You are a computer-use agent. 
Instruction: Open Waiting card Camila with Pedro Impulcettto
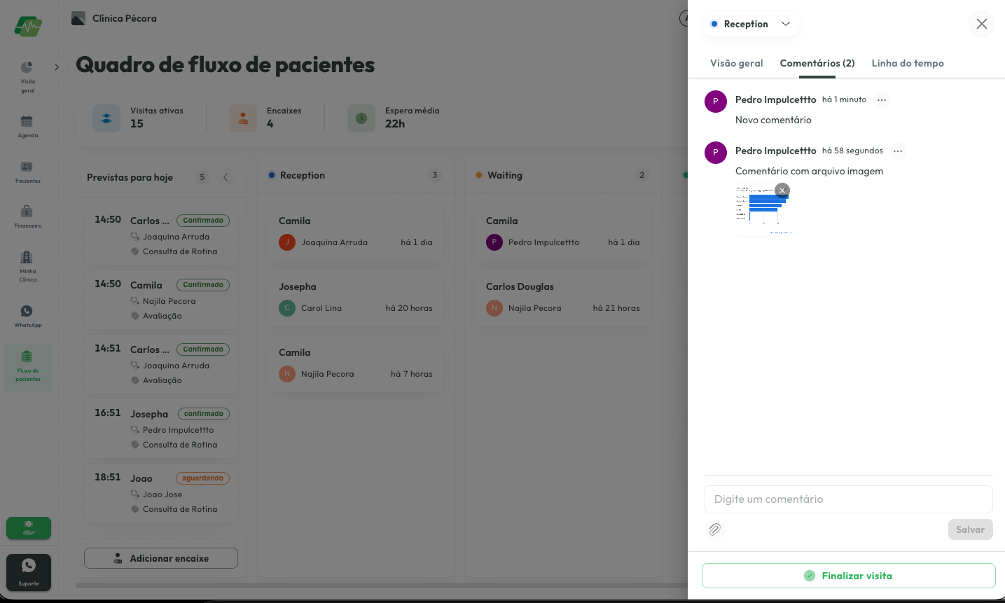563,232
